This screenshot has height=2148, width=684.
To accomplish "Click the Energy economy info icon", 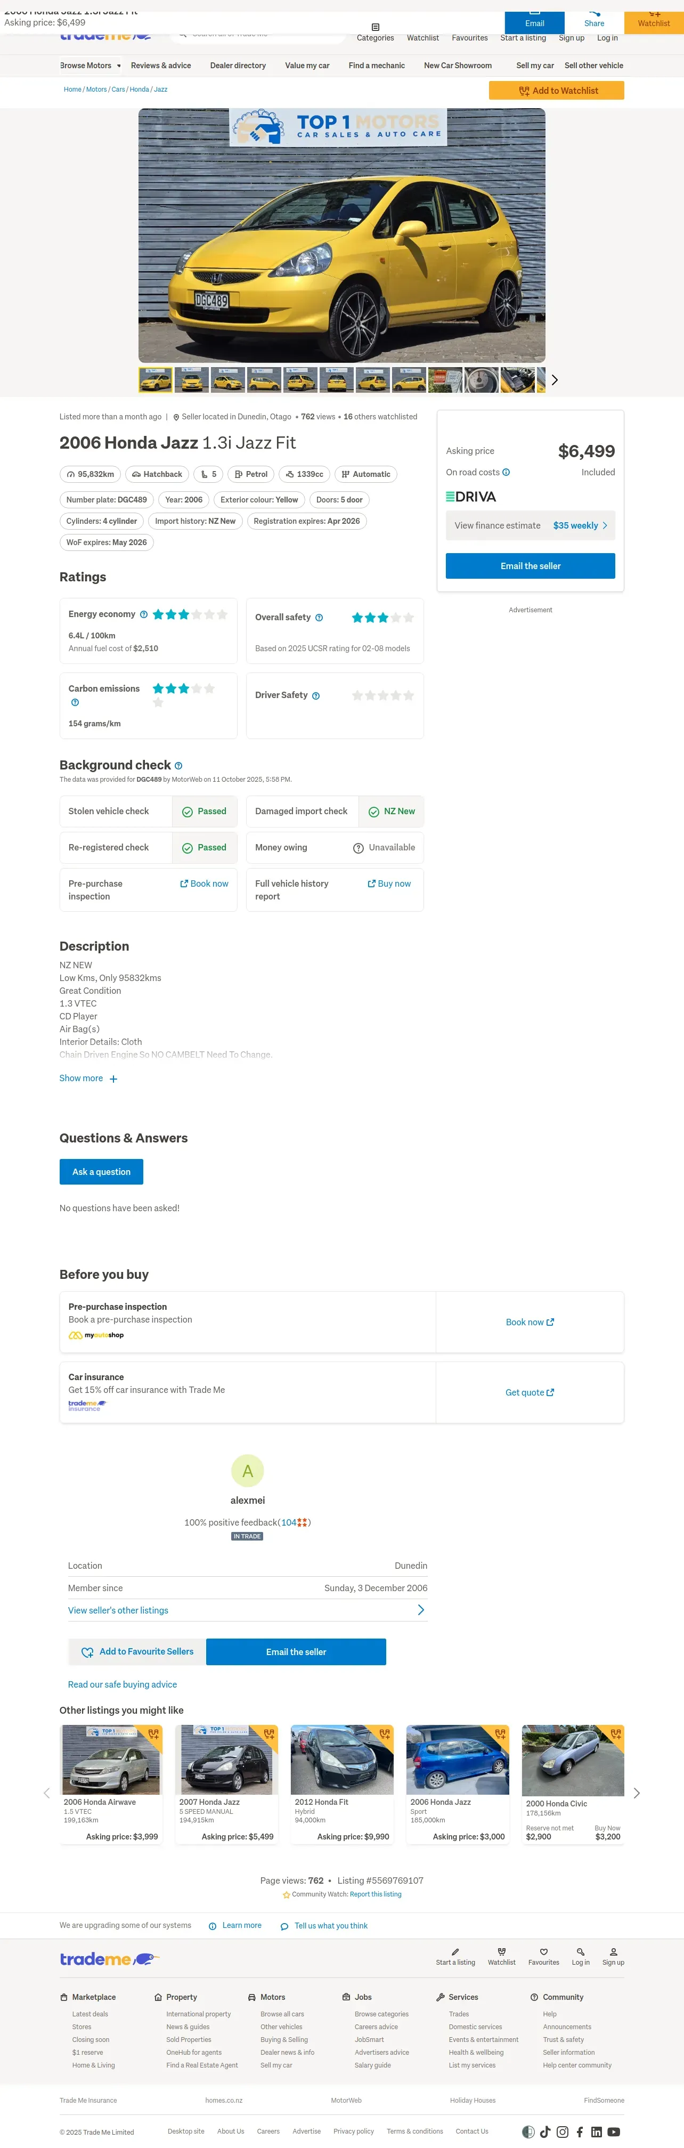I will [144, 614].
